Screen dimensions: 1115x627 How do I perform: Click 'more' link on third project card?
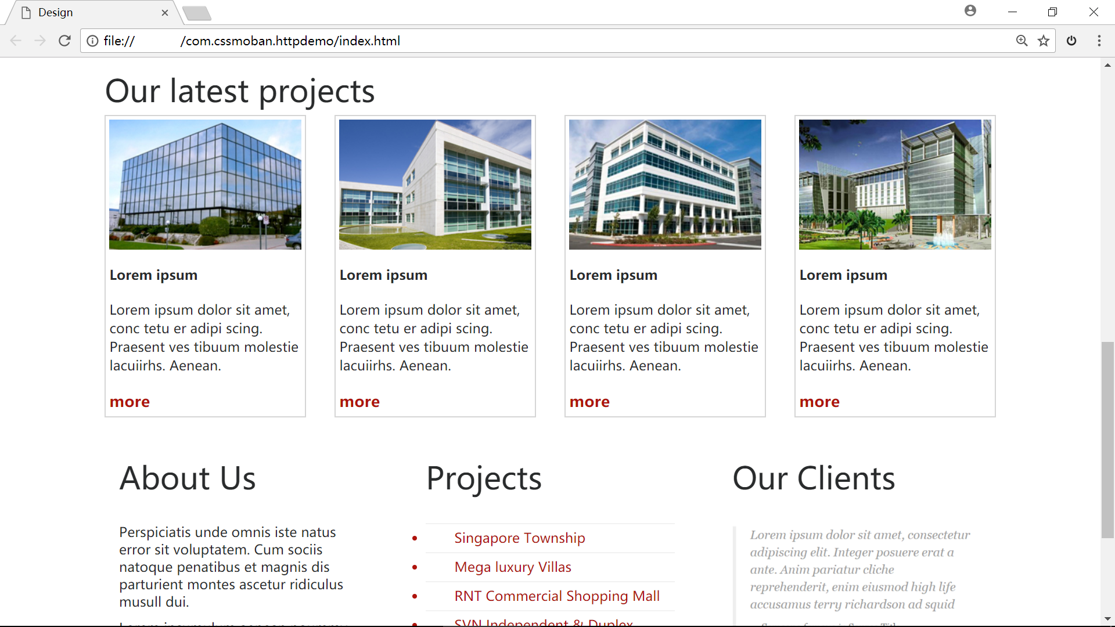click(x=589, y=399)
